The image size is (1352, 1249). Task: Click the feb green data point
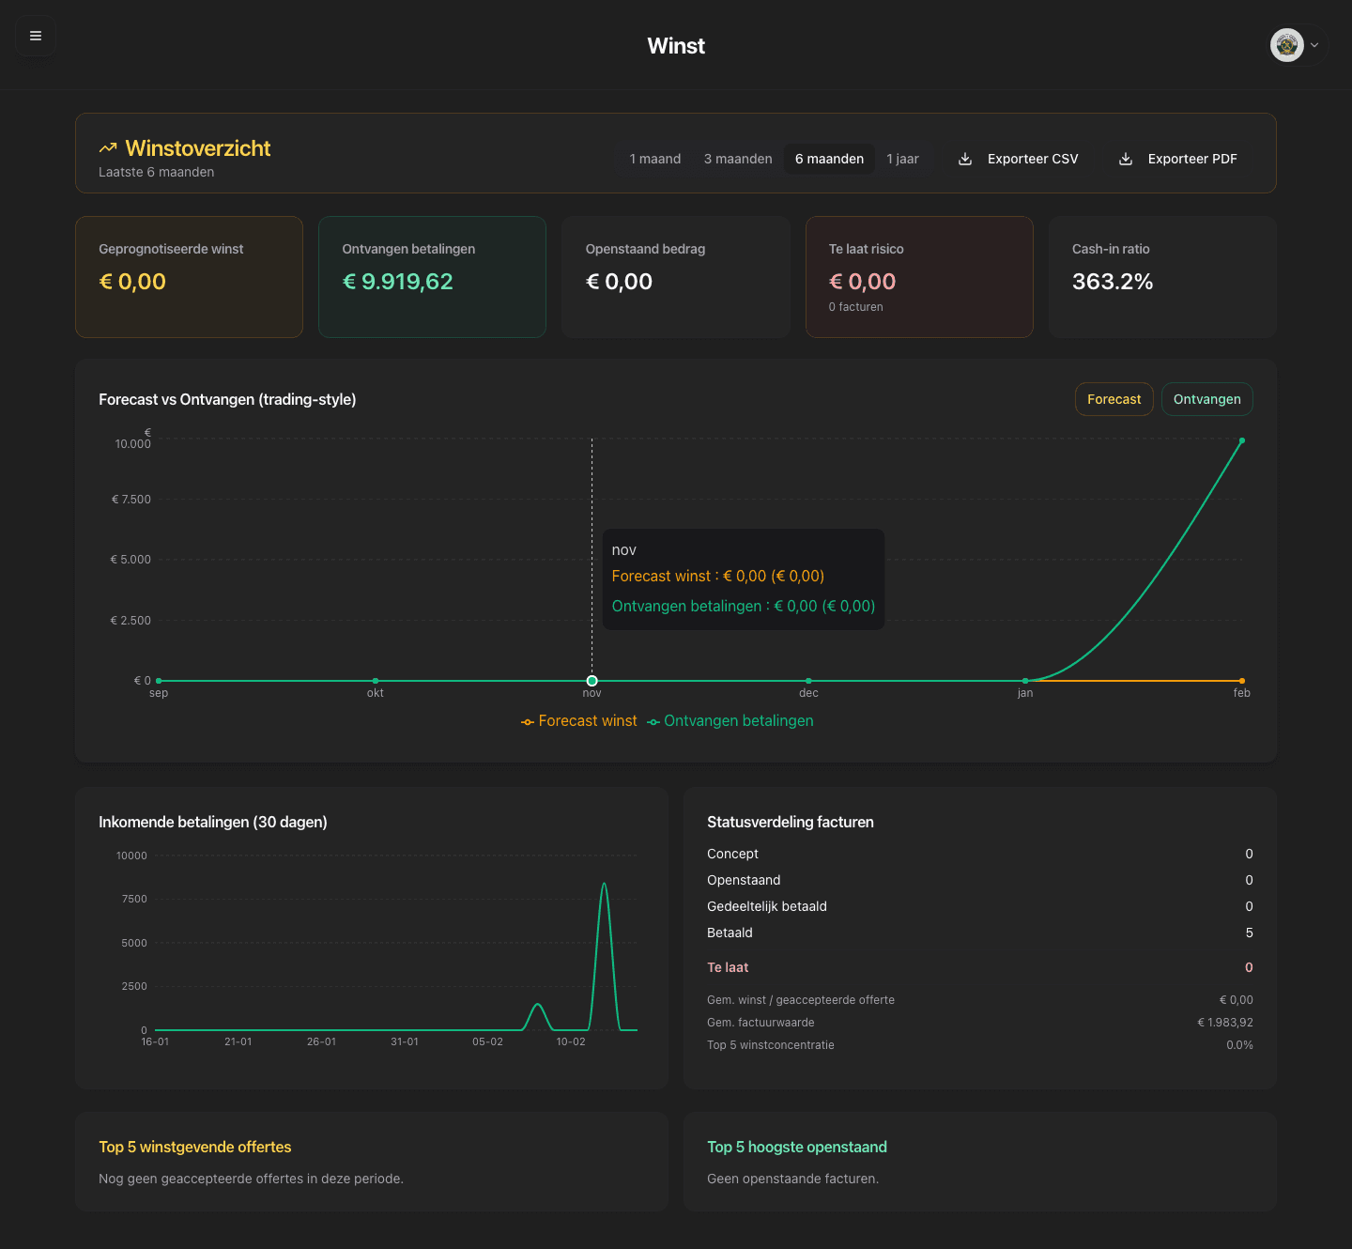point(1242,440)
